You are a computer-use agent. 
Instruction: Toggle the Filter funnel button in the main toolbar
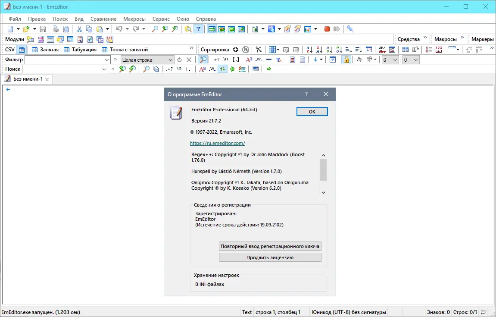198,29
